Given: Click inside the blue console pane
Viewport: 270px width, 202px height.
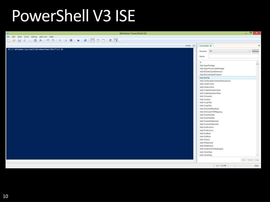Looking at the screenshot, I should [99, 104].
